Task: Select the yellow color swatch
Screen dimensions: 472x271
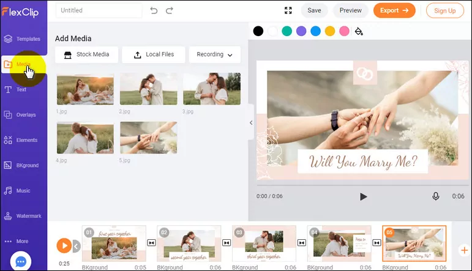Action: pyautogui.click(x=330, y=31)
